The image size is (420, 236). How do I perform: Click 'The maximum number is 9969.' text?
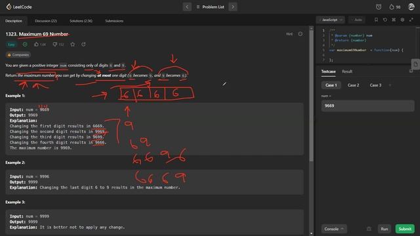pyautogui.click(x=41, y=147)
